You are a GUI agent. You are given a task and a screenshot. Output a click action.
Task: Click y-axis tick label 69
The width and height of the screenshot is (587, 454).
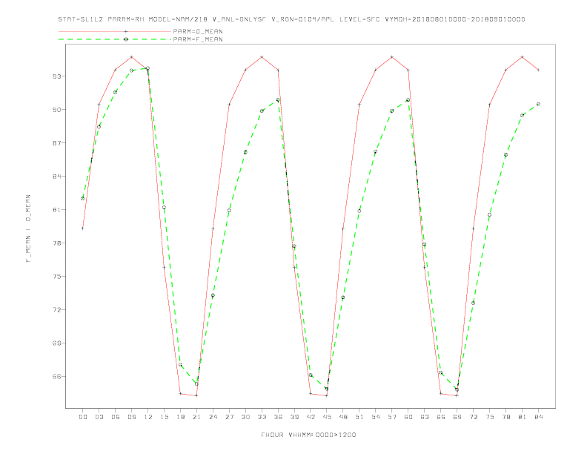(57, 343)
